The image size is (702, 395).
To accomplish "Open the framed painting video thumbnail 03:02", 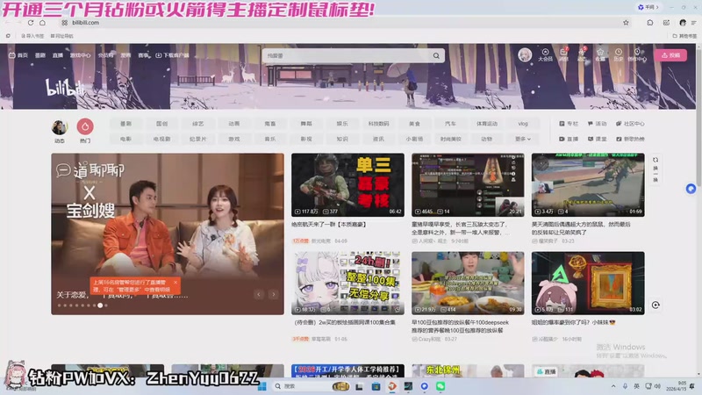I will pos(588,283).
